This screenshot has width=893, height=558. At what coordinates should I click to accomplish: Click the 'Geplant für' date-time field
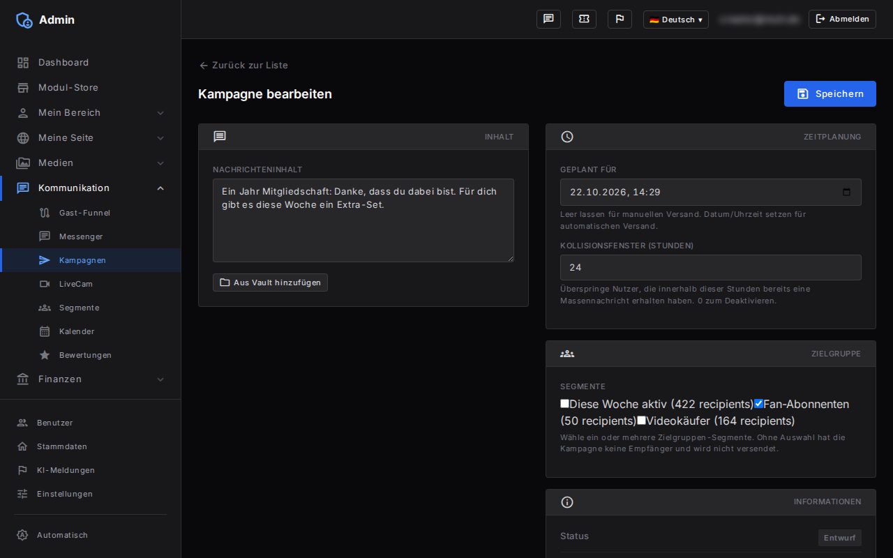click(711, 192)
